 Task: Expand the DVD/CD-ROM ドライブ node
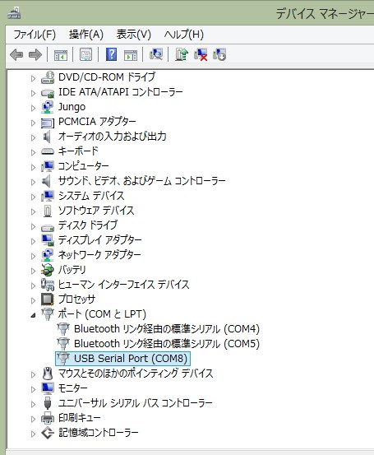point(33,78)
